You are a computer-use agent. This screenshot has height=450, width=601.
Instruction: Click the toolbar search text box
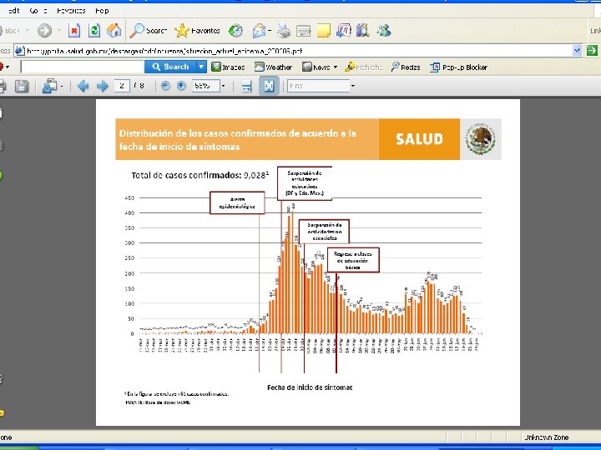[x=82, y=67]
